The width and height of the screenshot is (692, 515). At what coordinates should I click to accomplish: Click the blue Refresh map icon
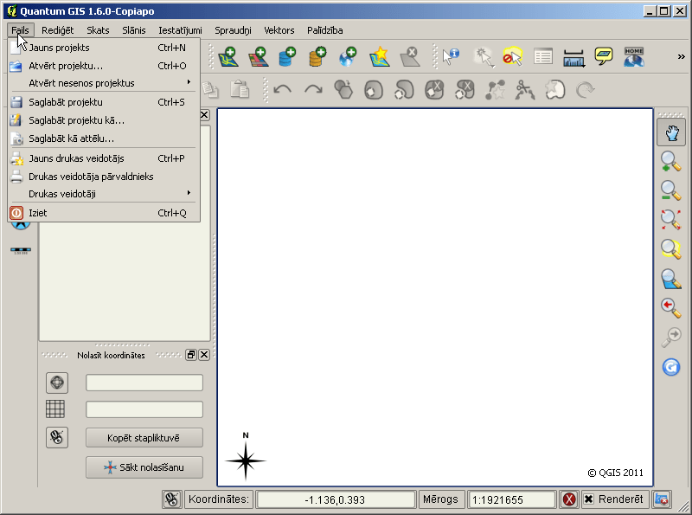click(x=671, y=367)
